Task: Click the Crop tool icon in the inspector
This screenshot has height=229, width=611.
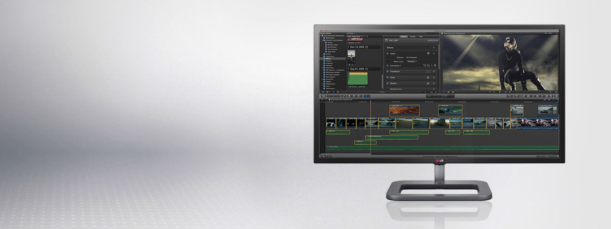Action: (428, 77)
